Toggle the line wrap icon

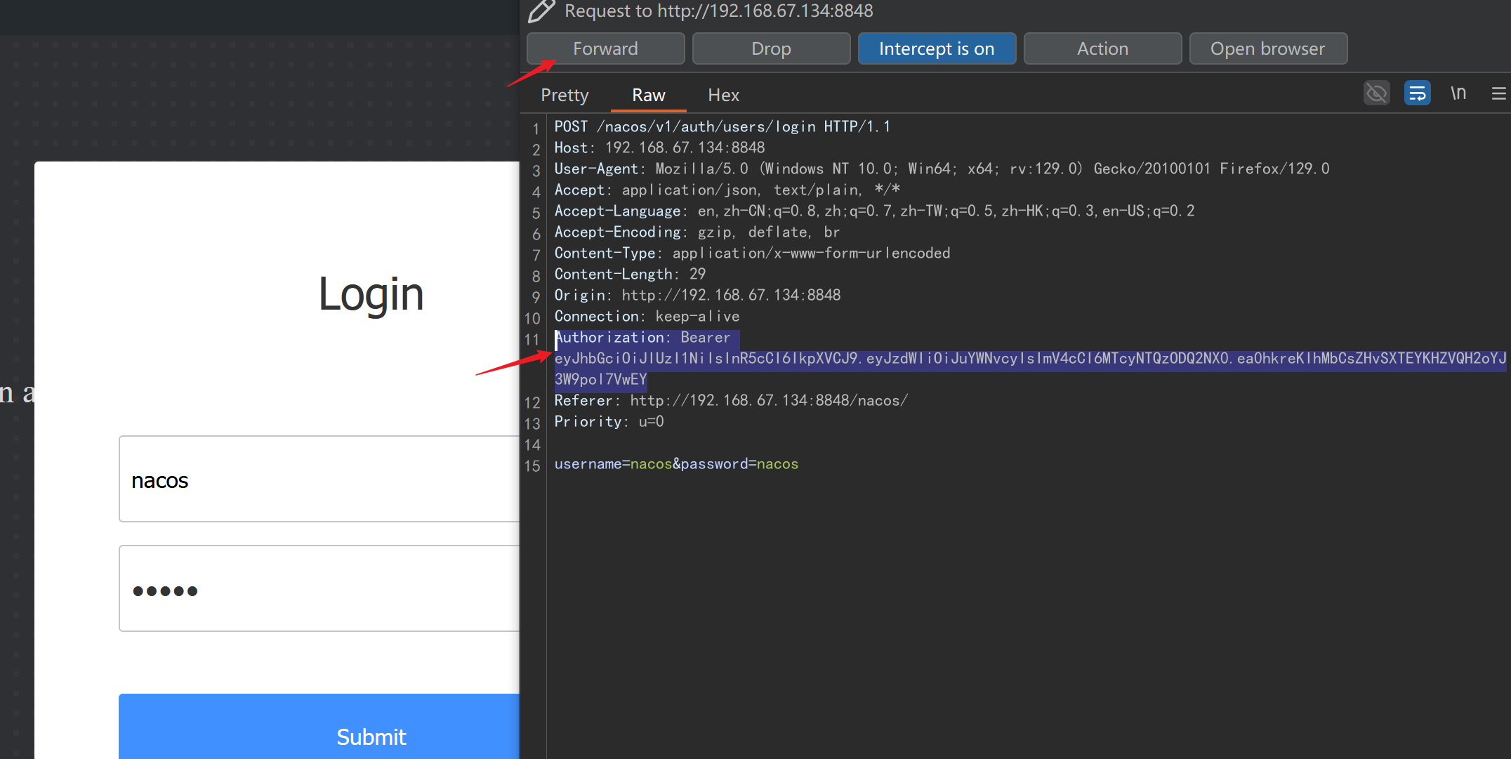[x=1417, y=93]
